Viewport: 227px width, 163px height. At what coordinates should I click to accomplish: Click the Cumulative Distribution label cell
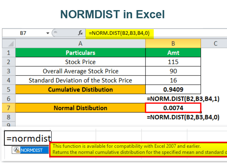80,89
